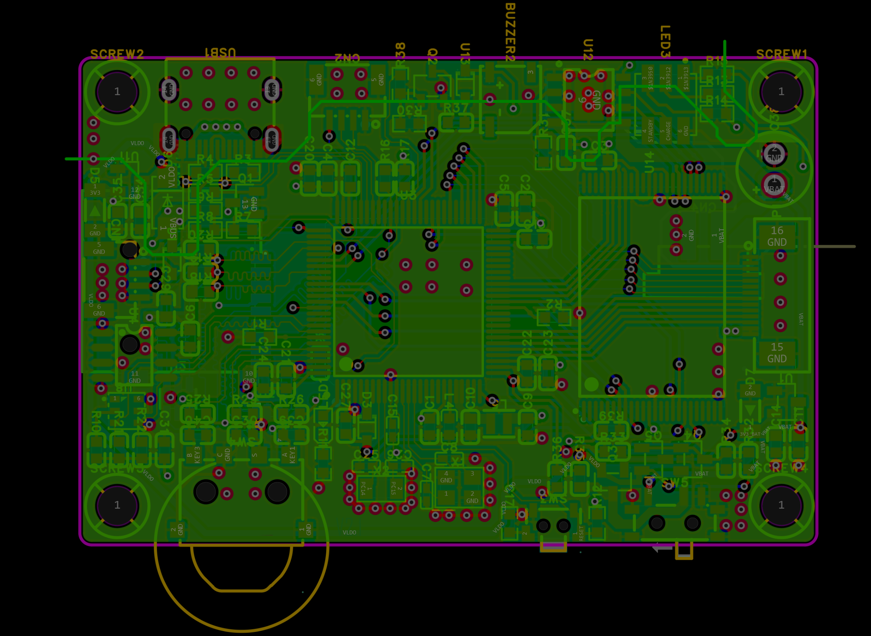Screen dimensions: 871x636
Task: Click the R4 resistor label
Action: (205, 159)
